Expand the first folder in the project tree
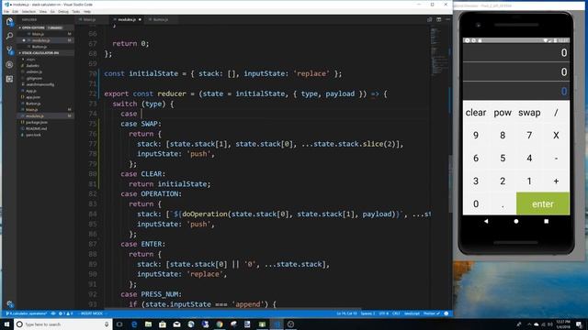The image size is (588, 330). pos(29,59)
